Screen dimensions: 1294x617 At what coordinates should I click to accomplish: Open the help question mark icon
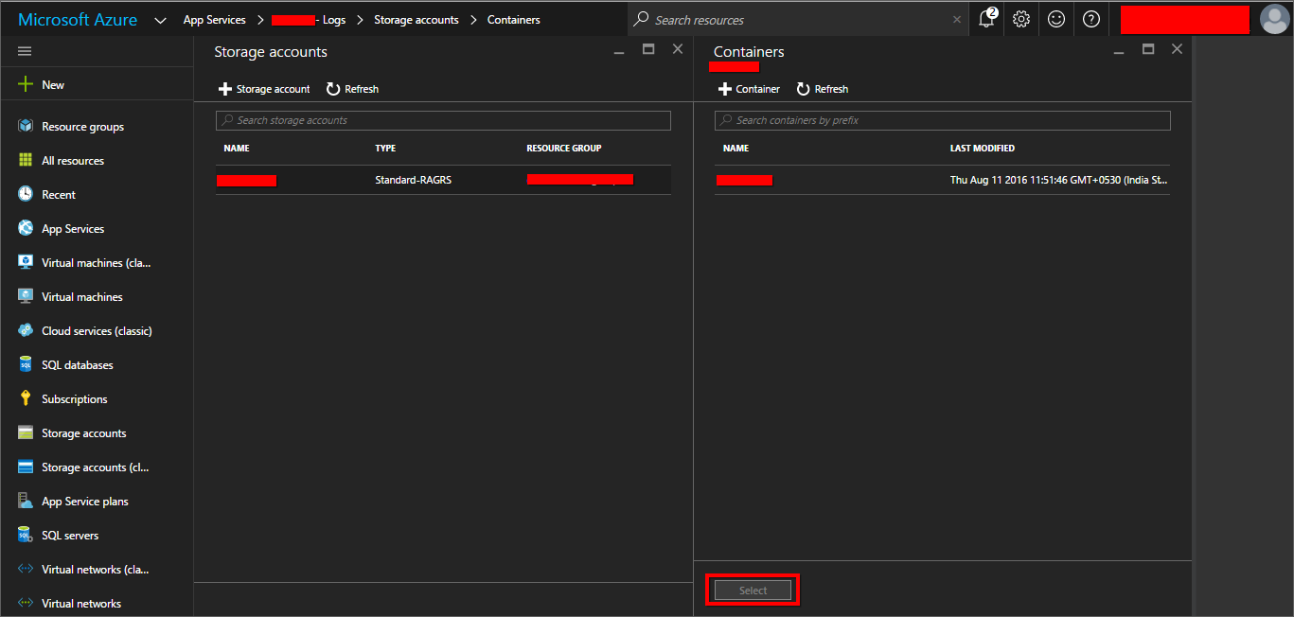tap(1091, 19)
